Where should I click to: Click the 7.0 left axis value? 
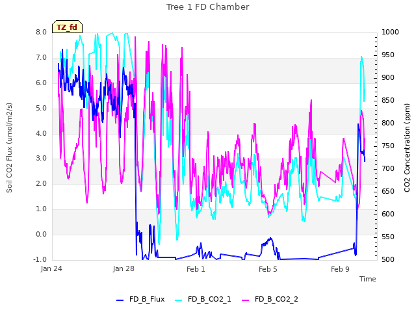click(42, 58)
